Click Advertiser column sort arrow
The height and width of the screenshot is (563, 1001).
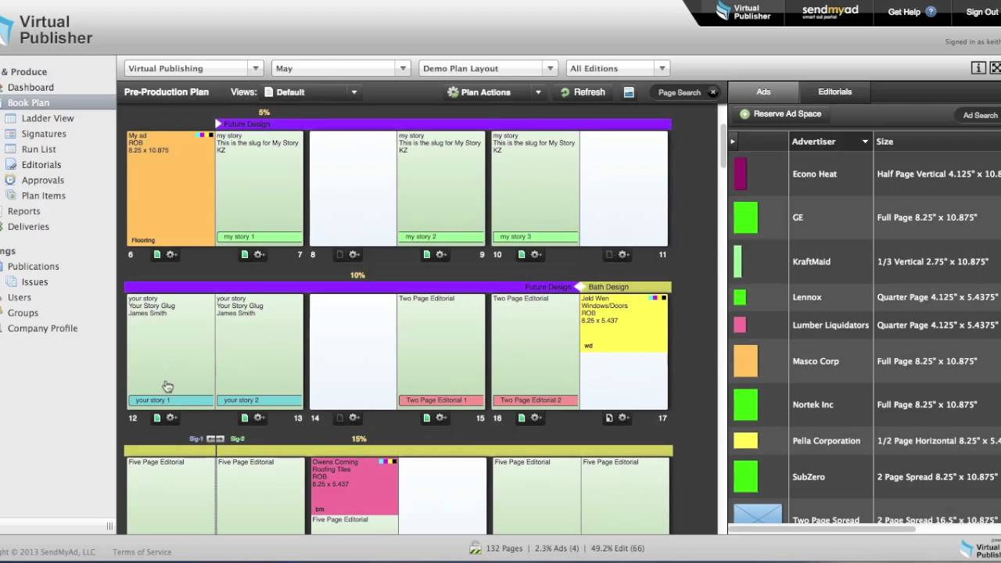[x=865, y=142]
